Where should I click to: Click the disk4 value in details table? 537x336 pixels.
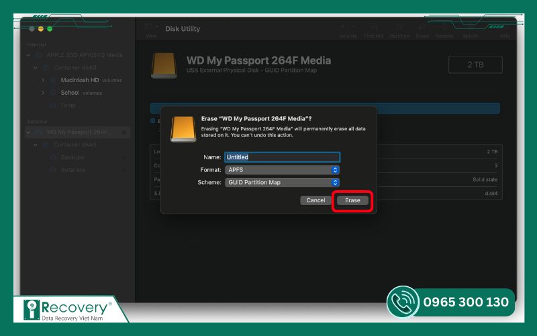[491, 194]
